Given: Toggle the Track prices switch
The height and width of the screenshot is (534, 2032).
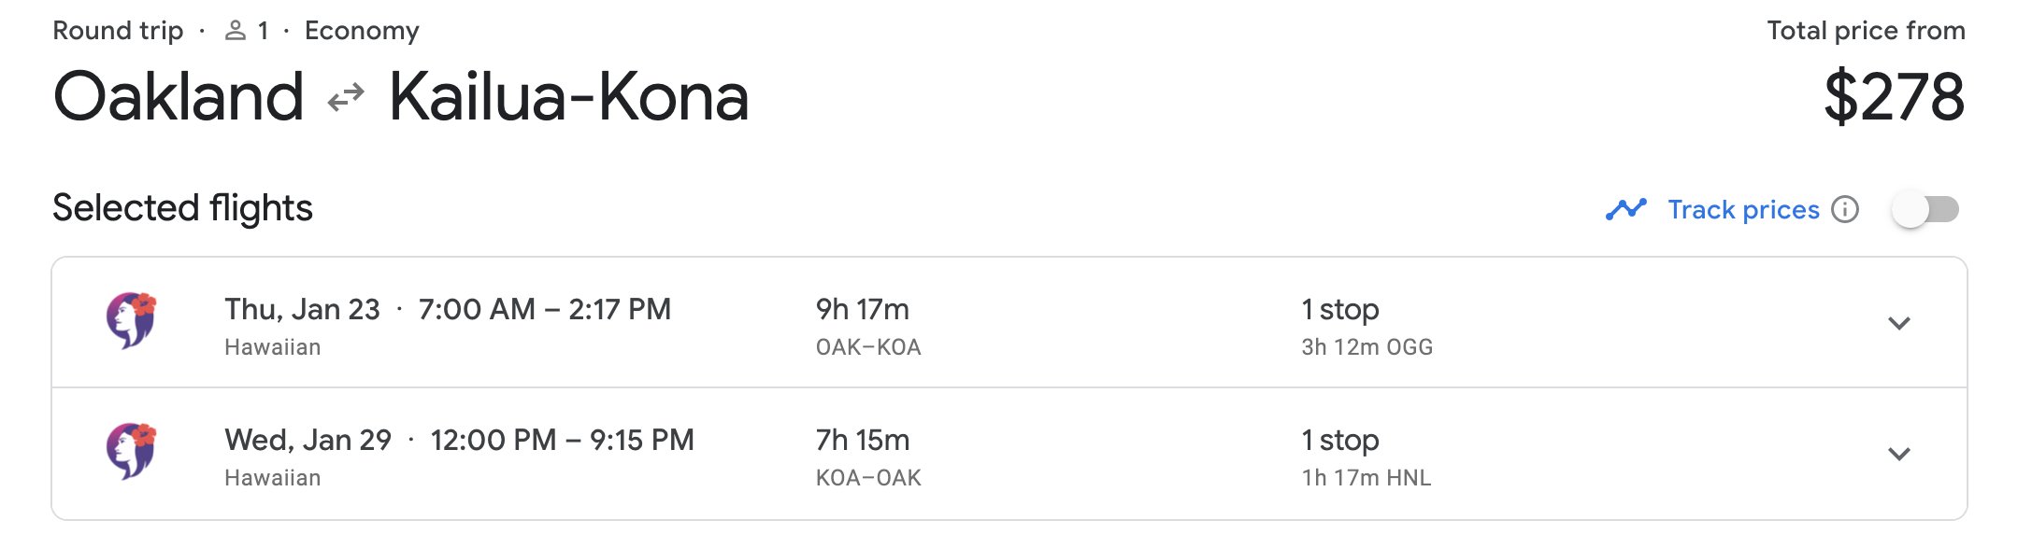Looking at the screenshot, I should pos(1925,209).
